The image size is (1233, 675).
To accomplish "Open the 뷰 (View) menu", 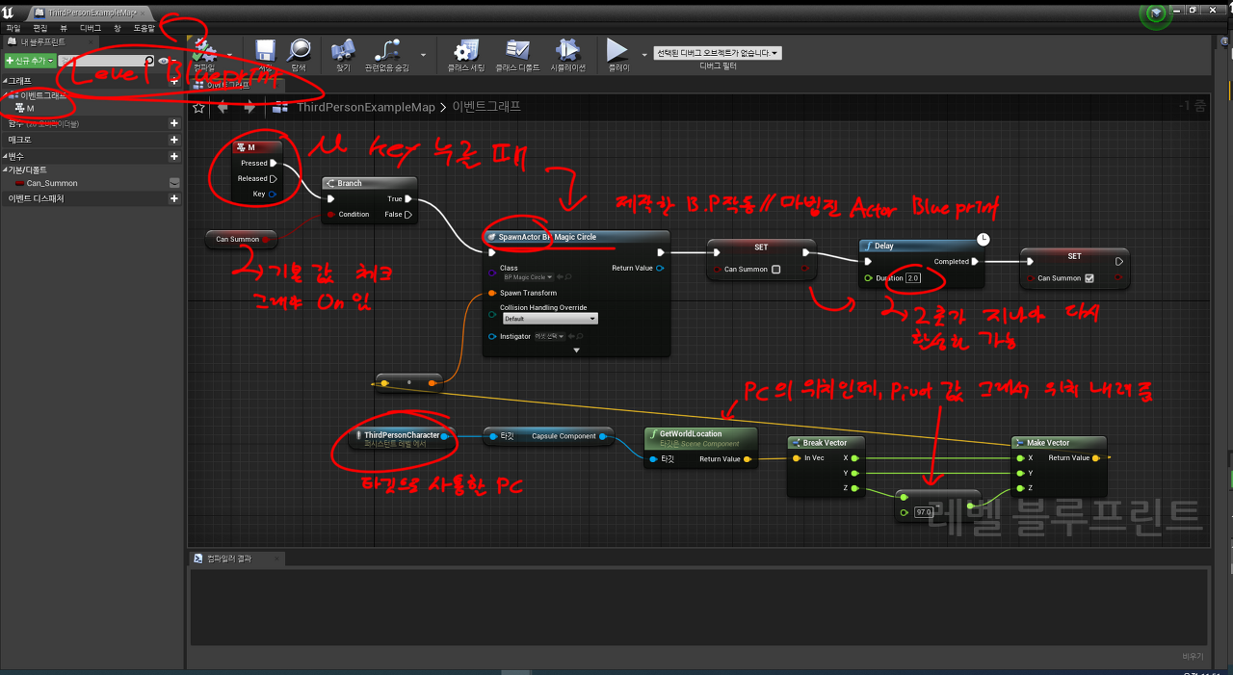I will tap(64, 29).
